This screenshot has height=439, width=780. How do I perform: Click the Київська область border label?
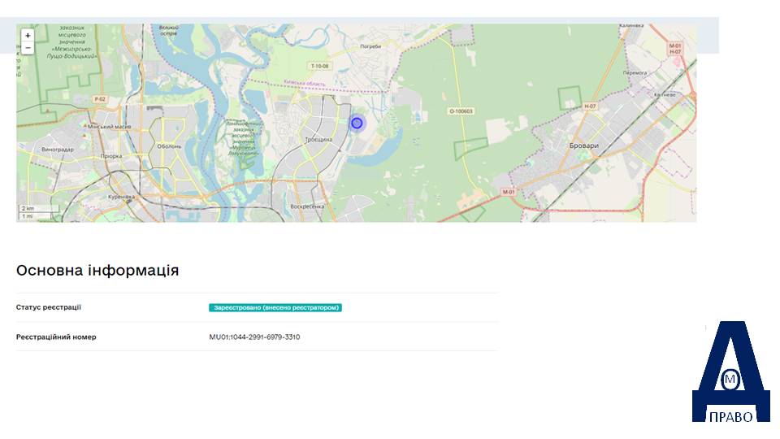305,84
